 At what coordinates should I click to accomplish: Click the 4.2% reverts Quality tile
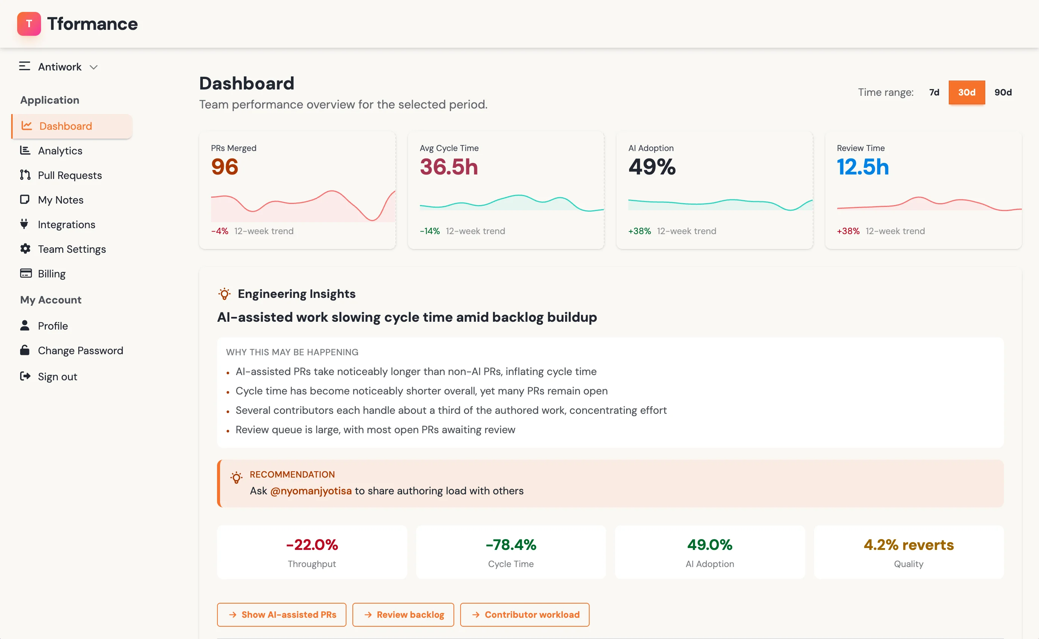coord(909,551)
